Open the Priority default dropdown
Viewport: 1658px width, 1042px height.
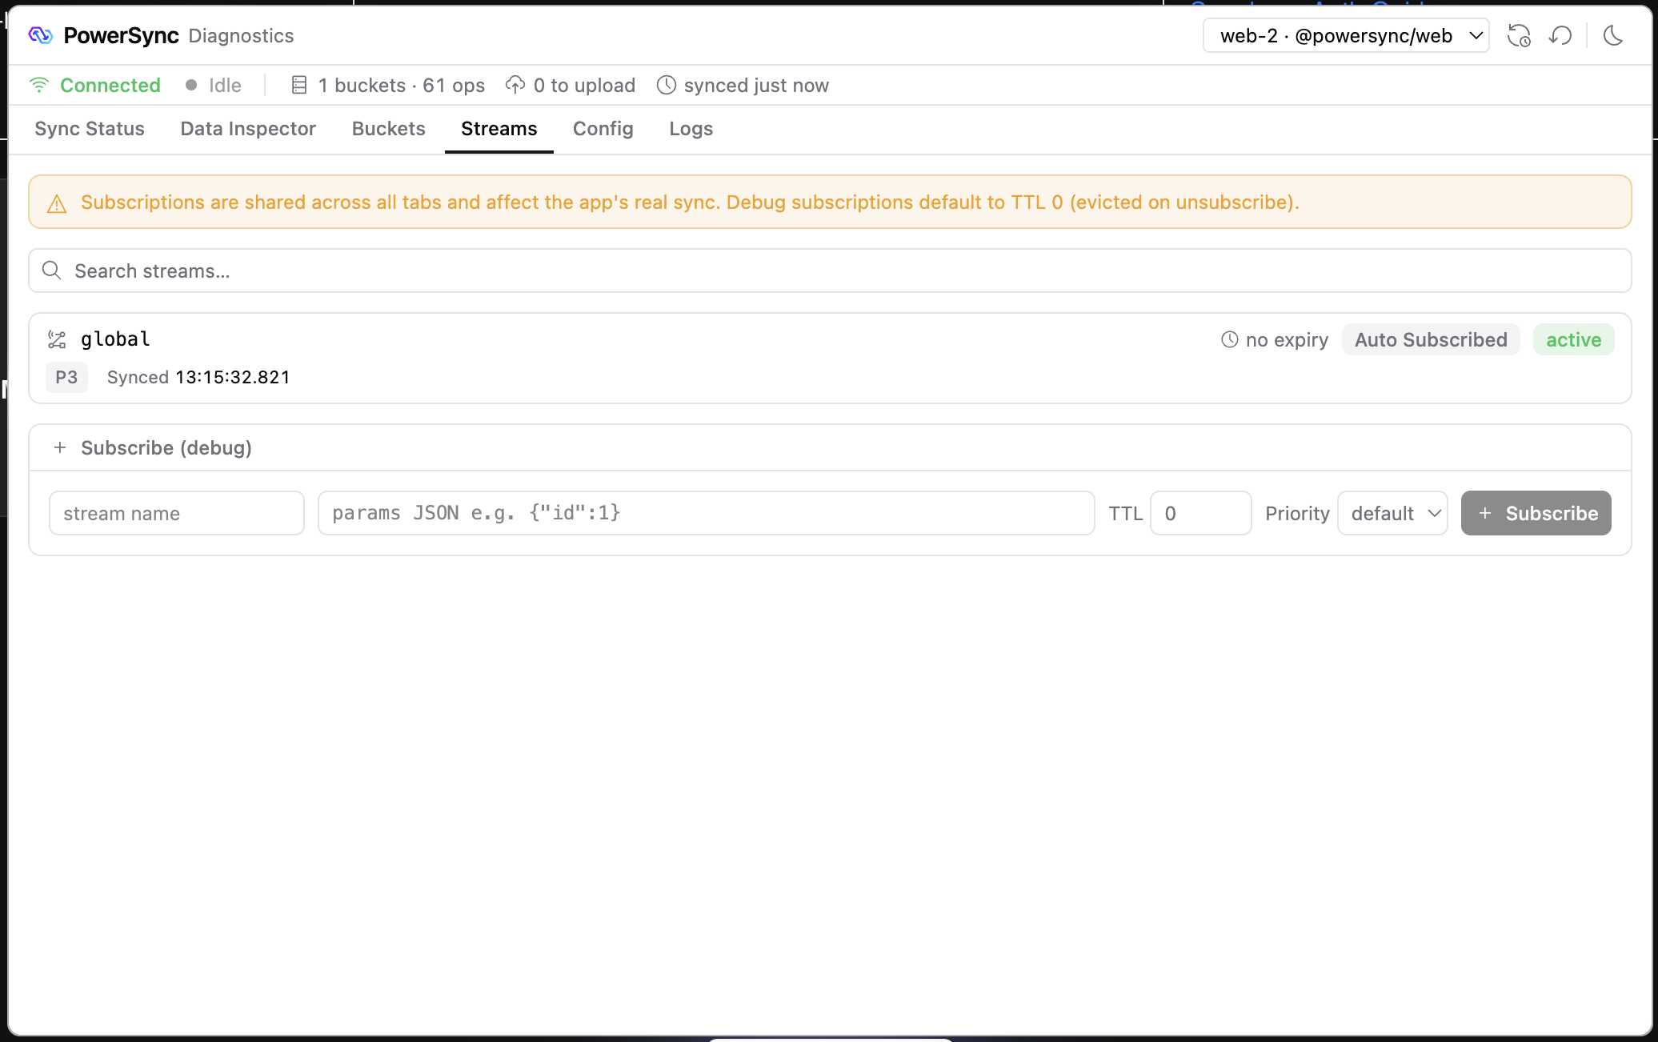pos(1392,513)
